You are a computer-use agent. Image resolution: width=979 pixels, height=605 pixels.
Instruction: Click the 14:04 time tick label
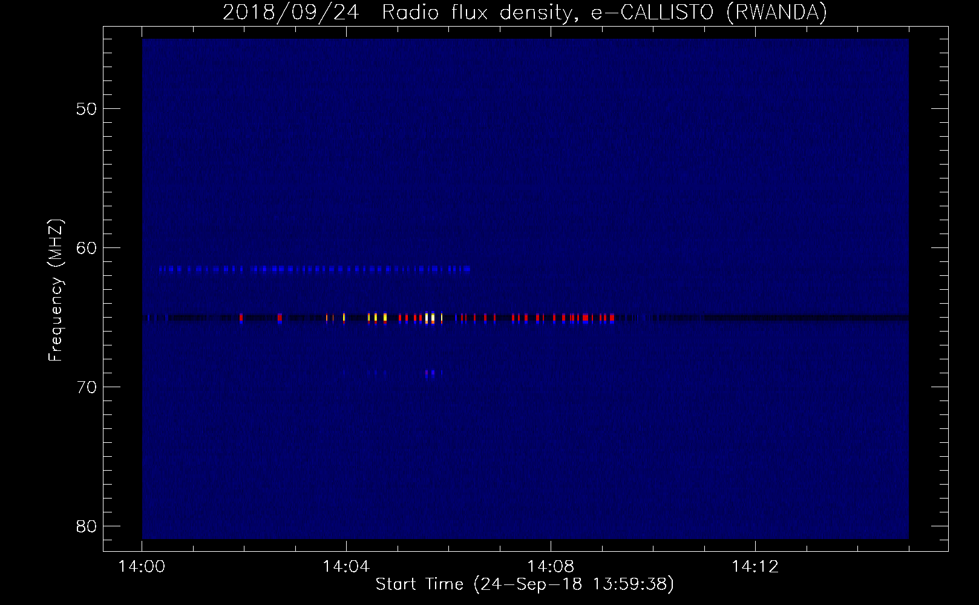346,567
